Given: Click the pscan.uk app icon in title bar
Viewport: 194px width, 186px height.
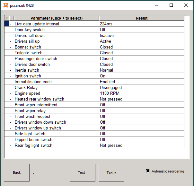Looking at the screenshot, I should point(6,5).
